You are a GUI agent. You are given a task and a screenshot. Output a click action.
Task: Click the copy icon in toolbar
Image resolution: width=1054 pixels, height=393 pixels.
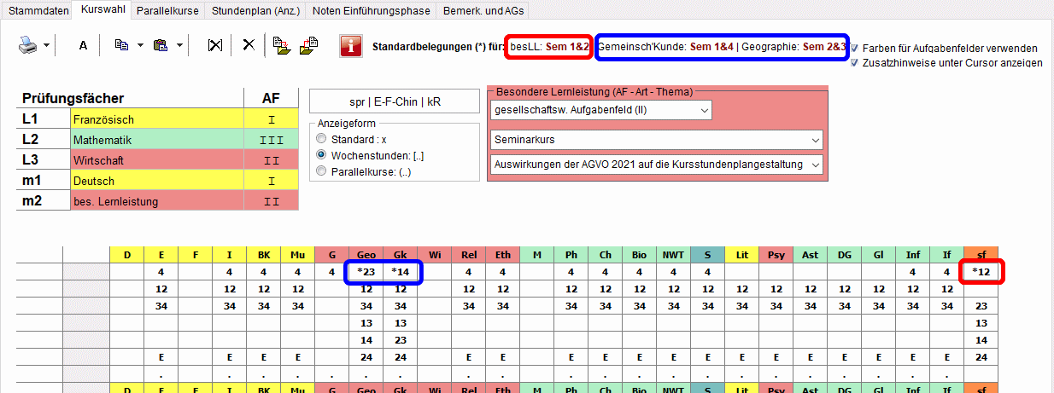(x=121, y=45)
